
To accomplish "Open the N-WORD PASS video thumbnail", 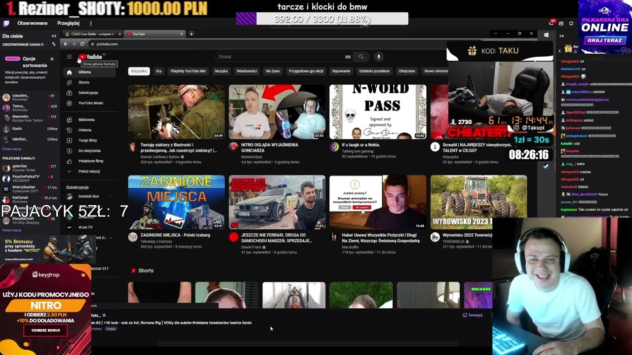I will [378, 112].
